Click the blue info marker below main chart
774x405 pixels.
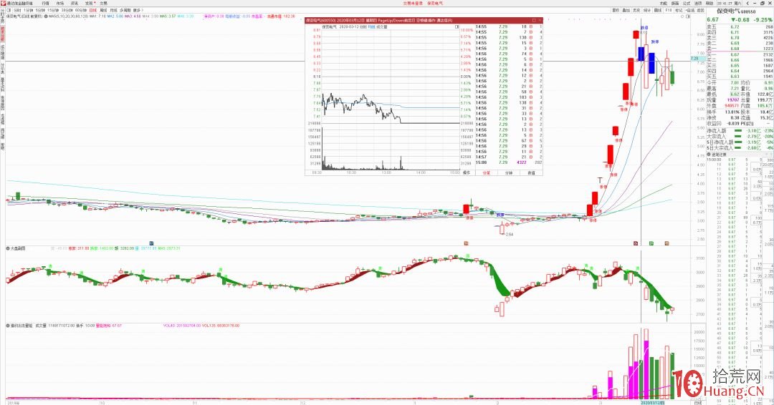coord(152,243)
